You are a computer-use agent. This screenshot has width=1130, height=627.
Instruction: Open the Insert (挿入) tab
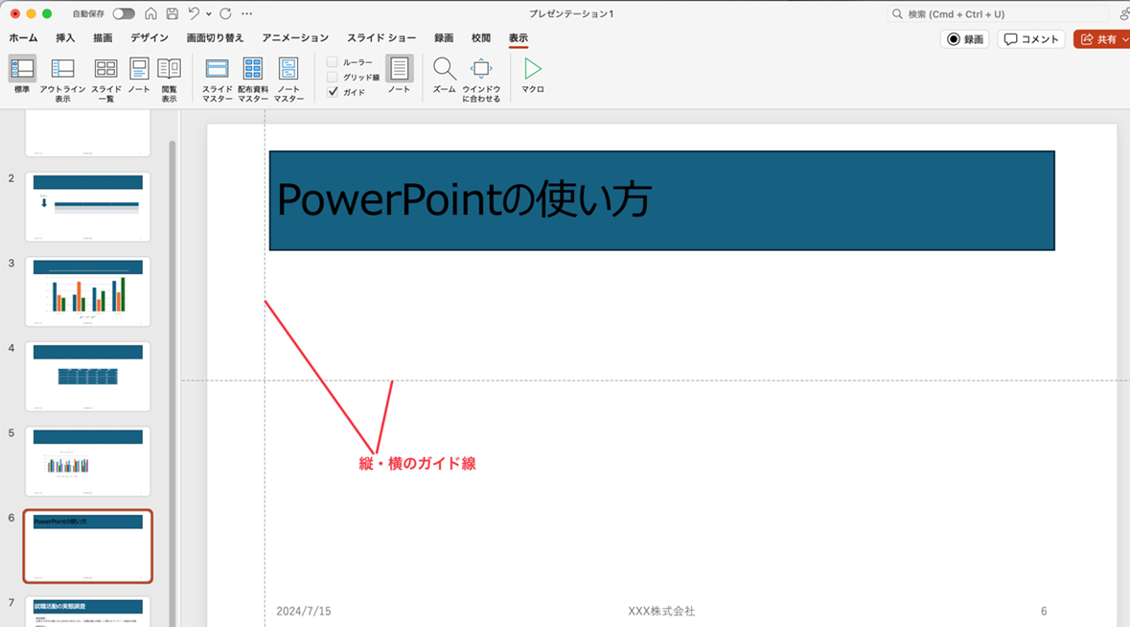tap(65, 38)
